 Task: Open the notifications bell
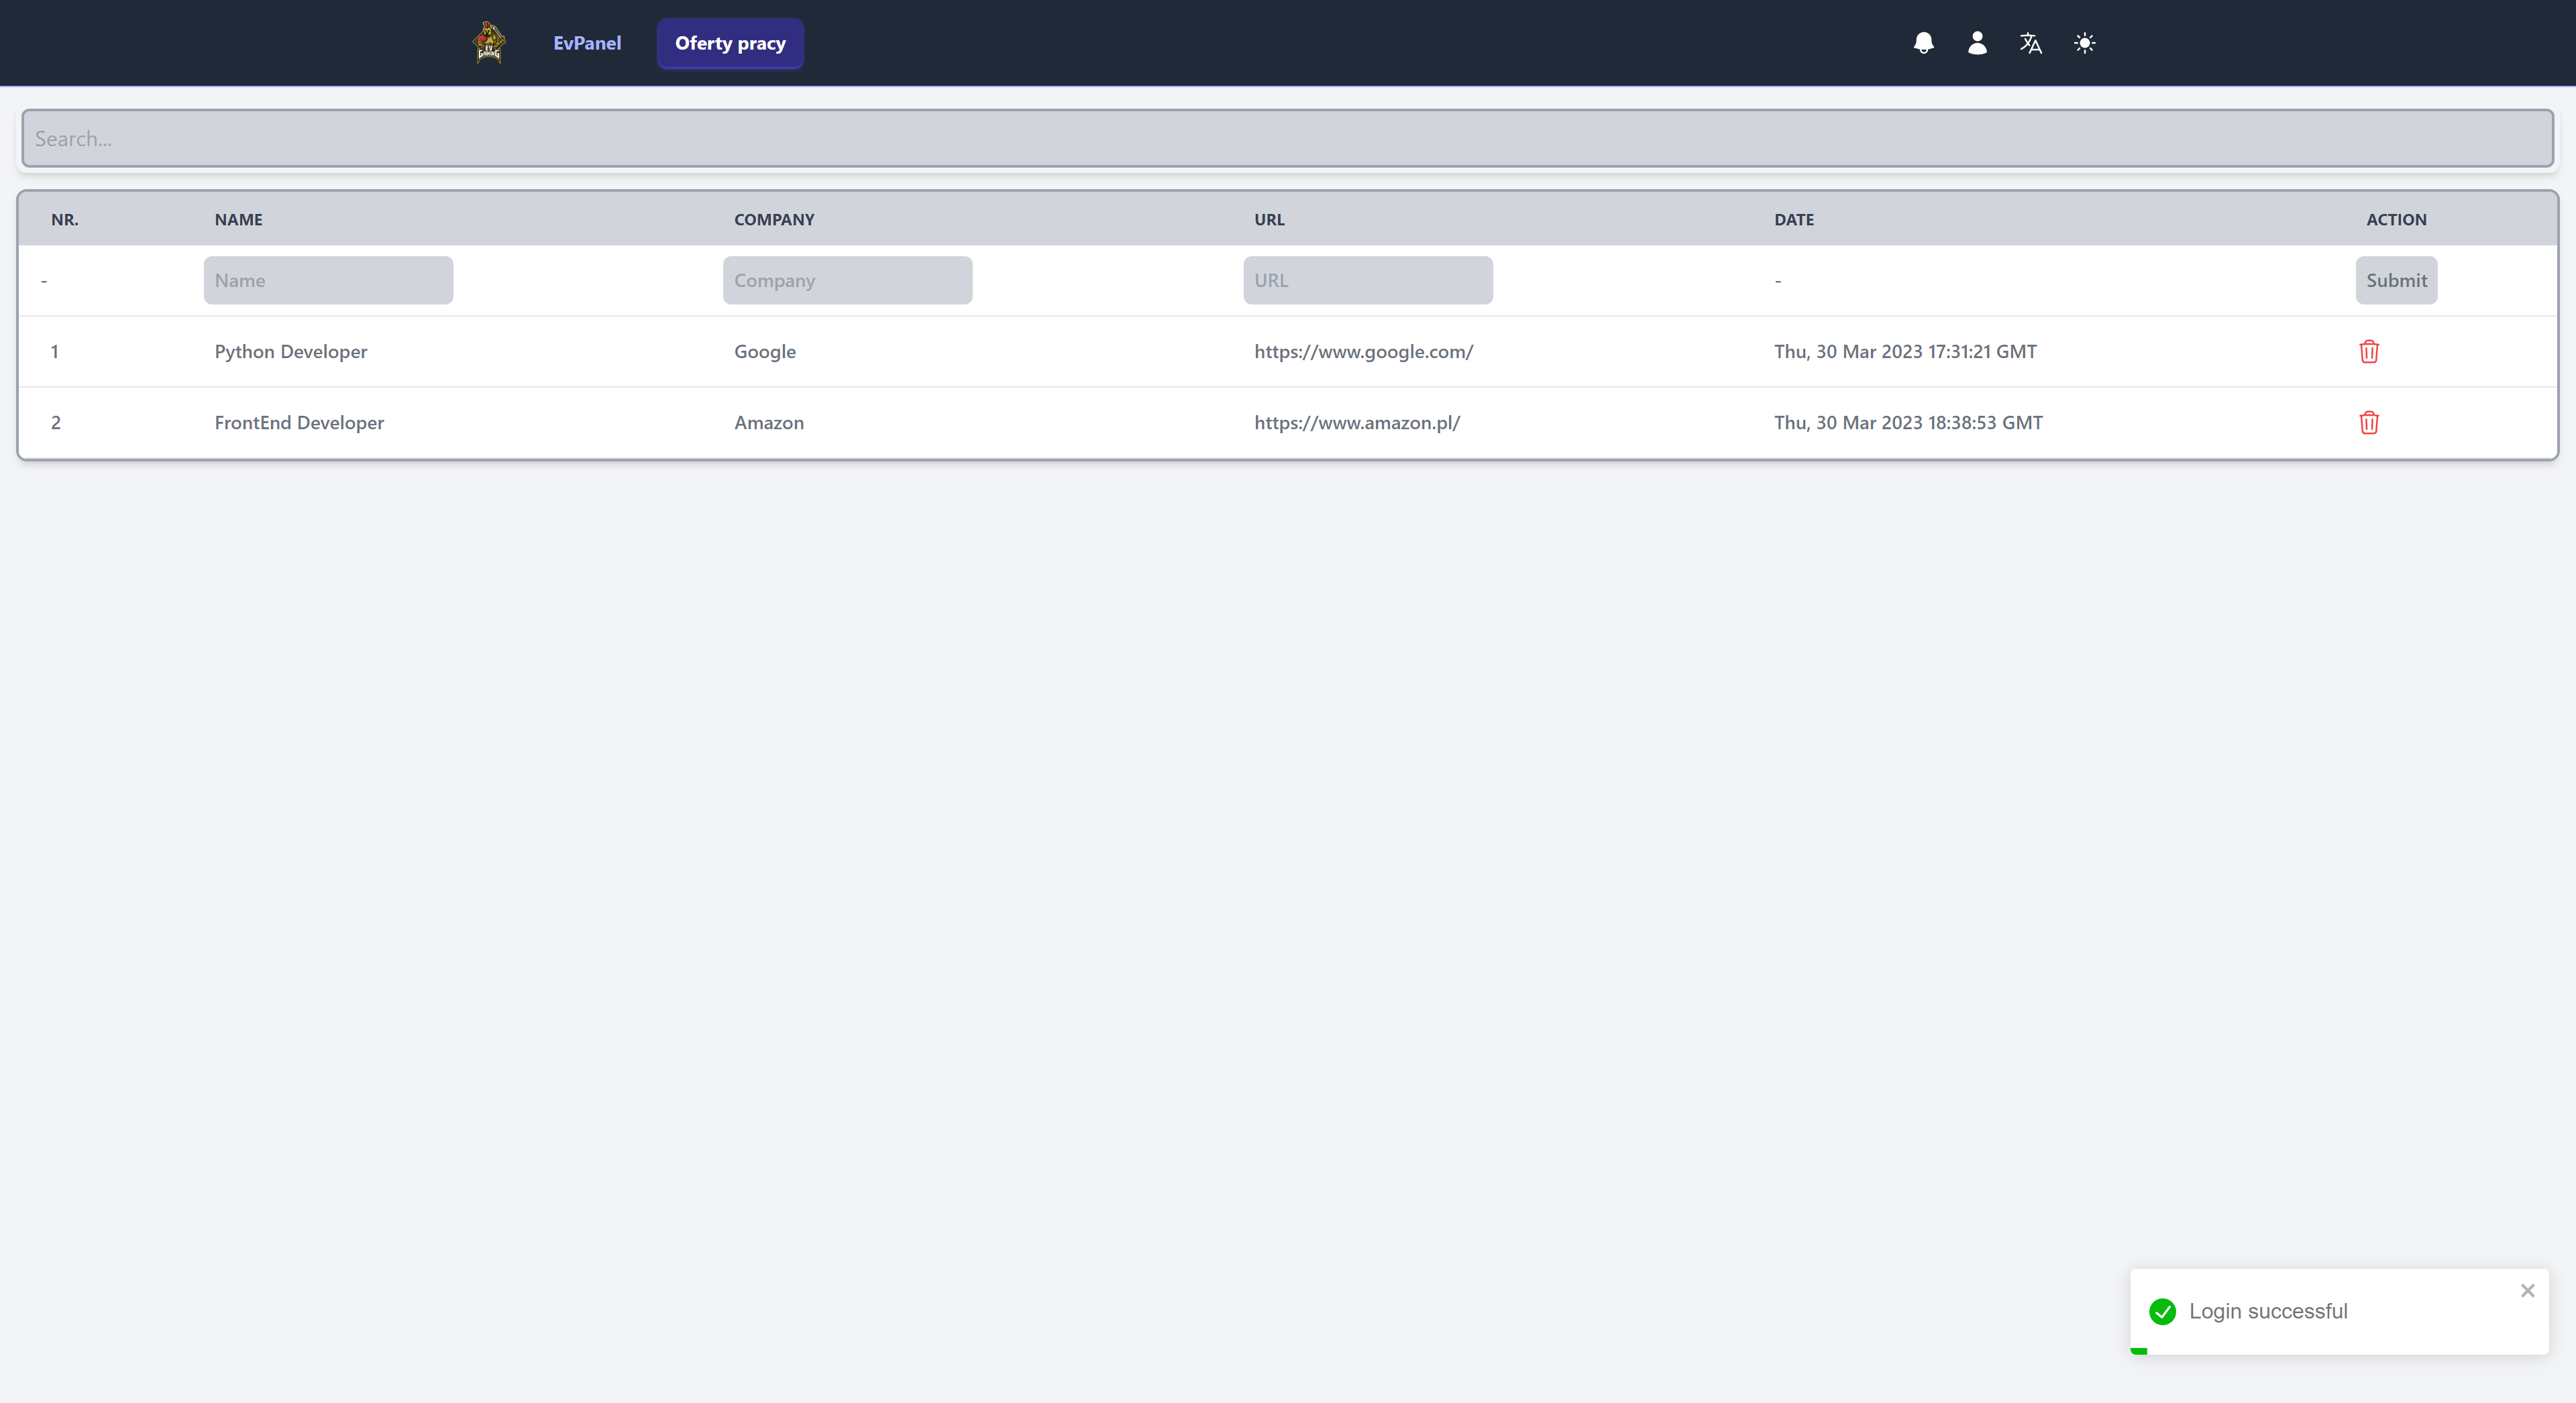[1923, 43]
